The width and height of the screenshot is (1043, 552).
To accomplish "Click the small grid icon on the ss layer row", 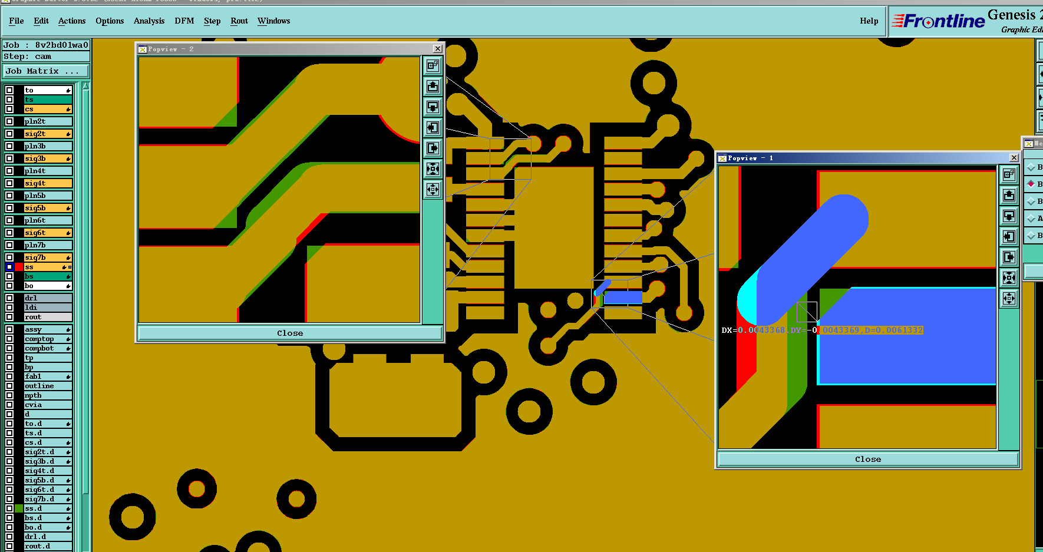I will tap(70, 267).
